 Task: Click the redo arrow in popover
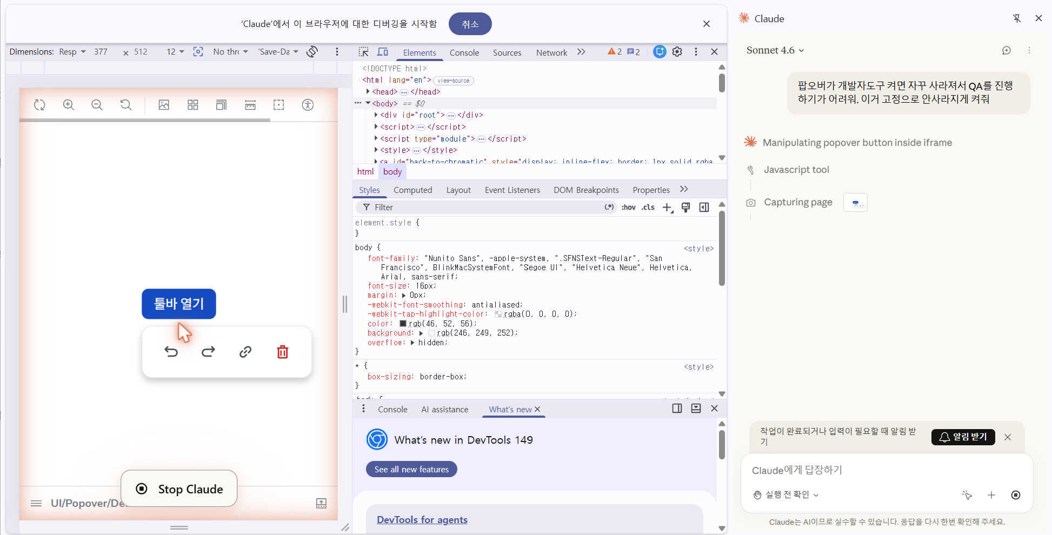coord(208,352)
